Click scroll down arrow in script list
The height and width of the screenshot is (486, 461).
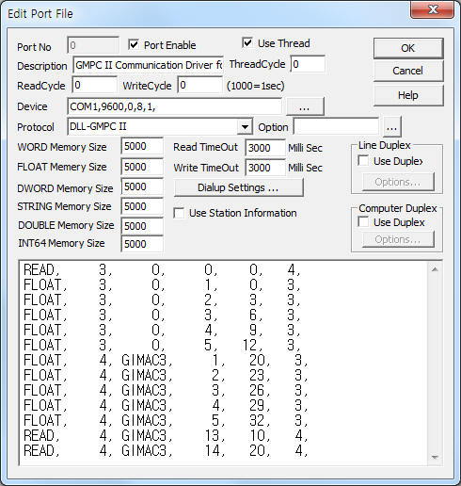pyautogui.click(x=435, y=457)
